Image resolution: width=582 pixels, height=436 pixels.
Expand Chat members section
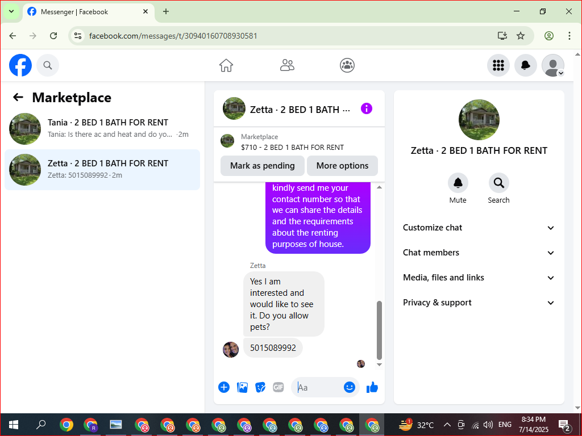479,253
